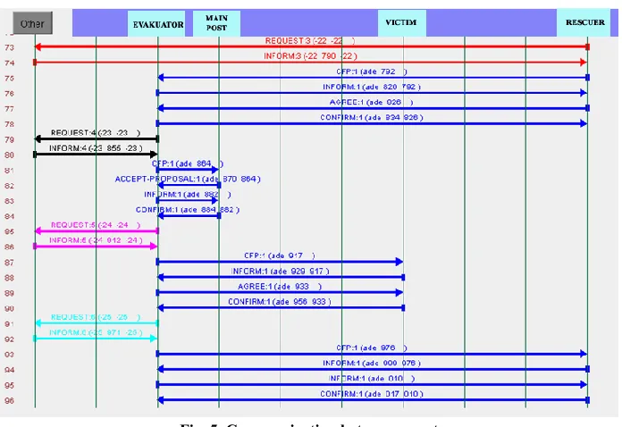Click INFORM:1 message label in row 95
Image resolution: width=622 pixels, height=427 pixels.
pyautogui.click(x=372, y=379)
